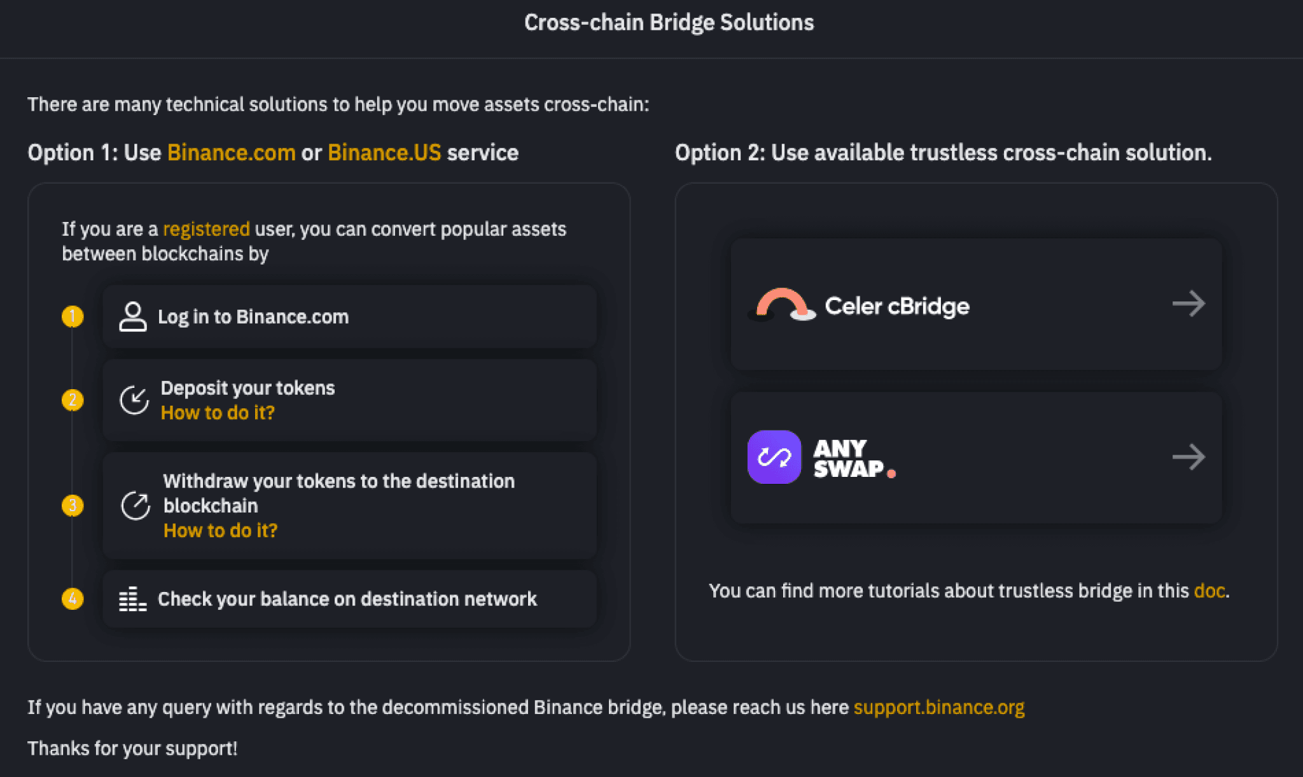Follow the registered user link

pyautogui.click(x=206, y=229)
